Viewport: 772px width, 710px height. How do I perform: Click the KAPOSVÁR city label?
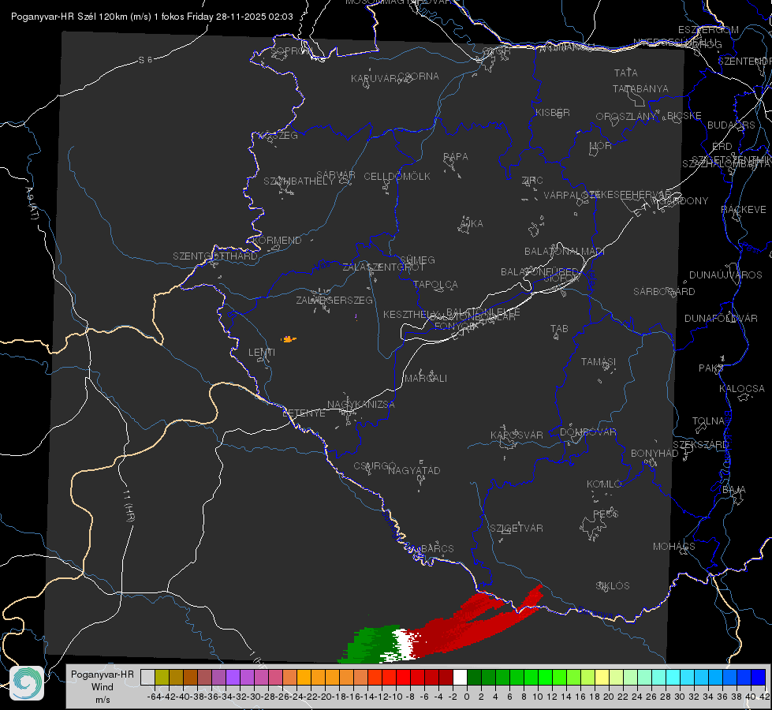tap(517, 435)
